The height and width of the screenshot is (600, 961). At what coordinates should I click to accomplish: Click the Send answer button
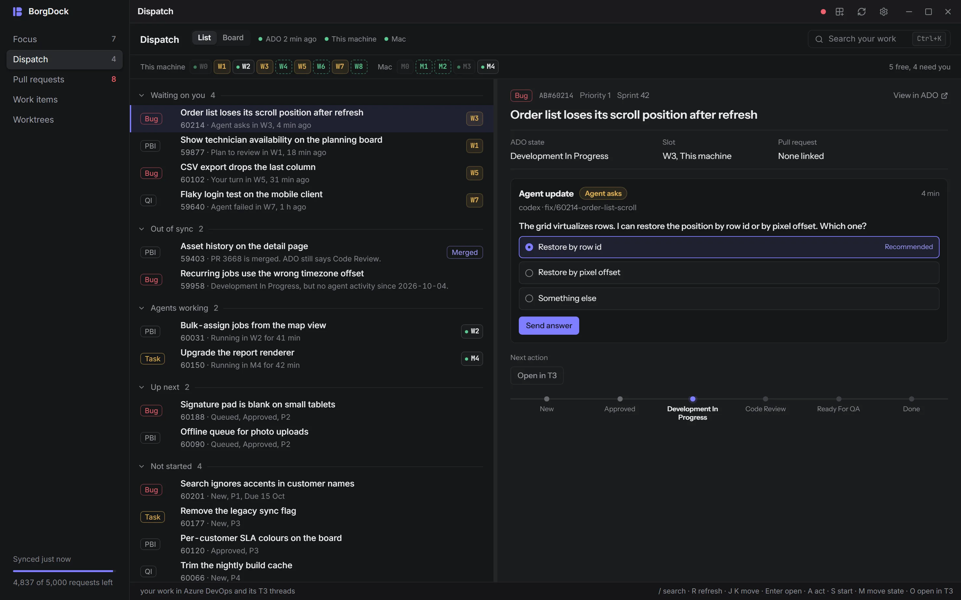point(549,326)
